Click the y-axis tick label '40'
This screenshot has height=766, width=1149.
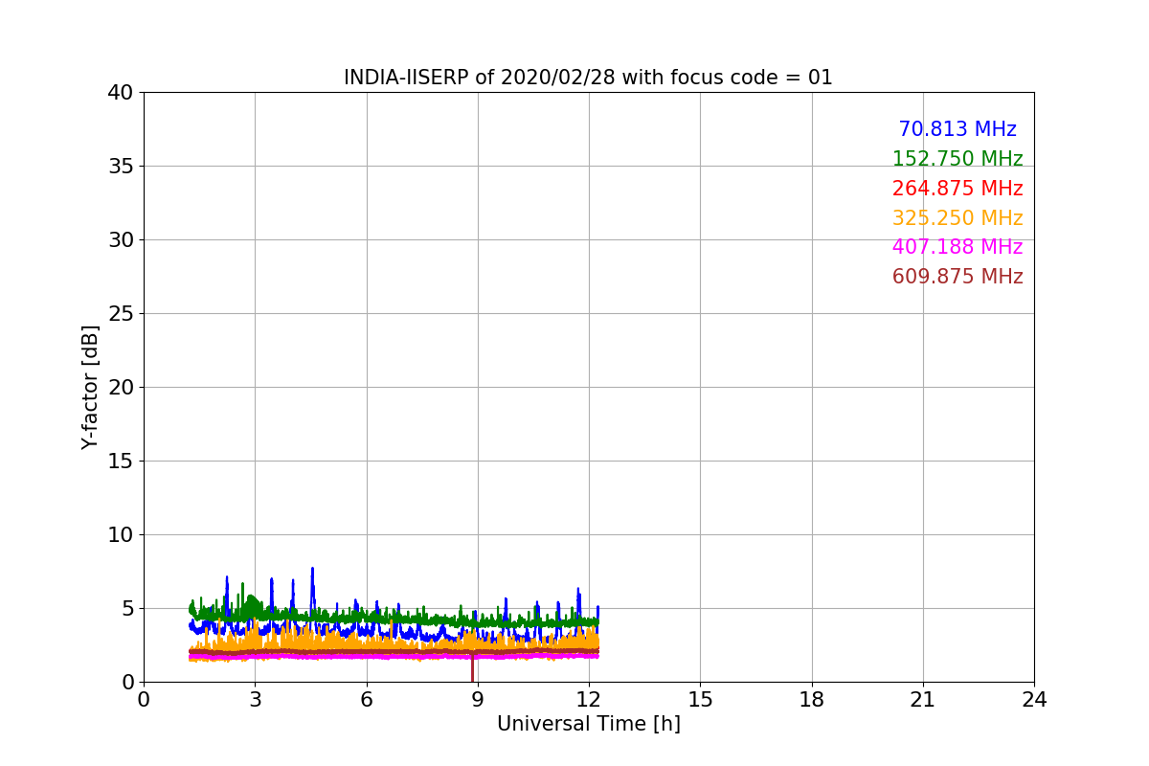120,93
